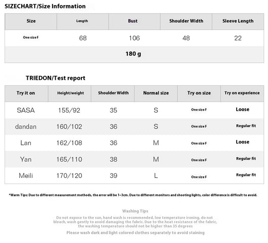Viewport: 268px width, 243px height.
Task: Select the bust value 106
Action: click(135, 38)
